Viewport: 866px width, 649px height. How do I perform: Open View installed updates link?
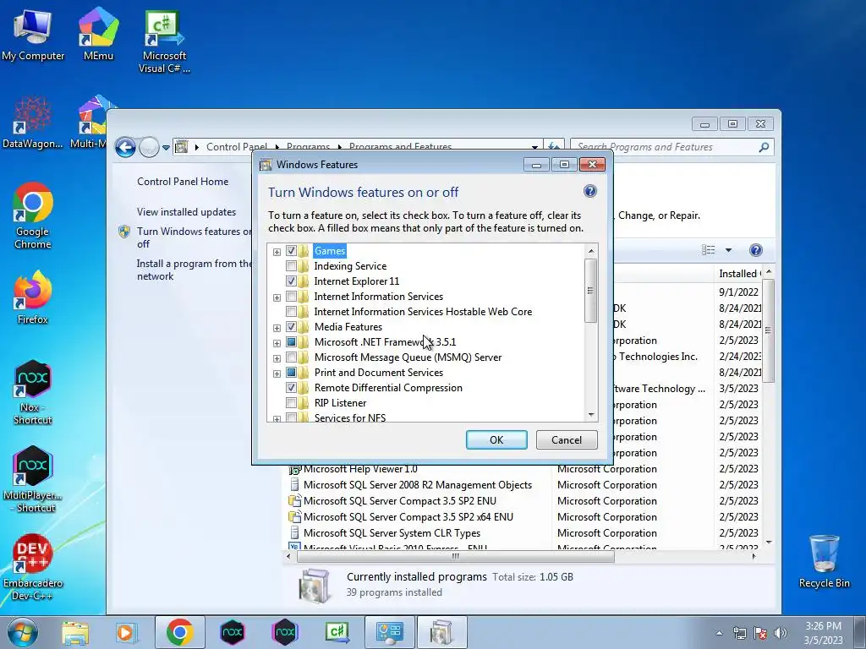pos(187,212)
